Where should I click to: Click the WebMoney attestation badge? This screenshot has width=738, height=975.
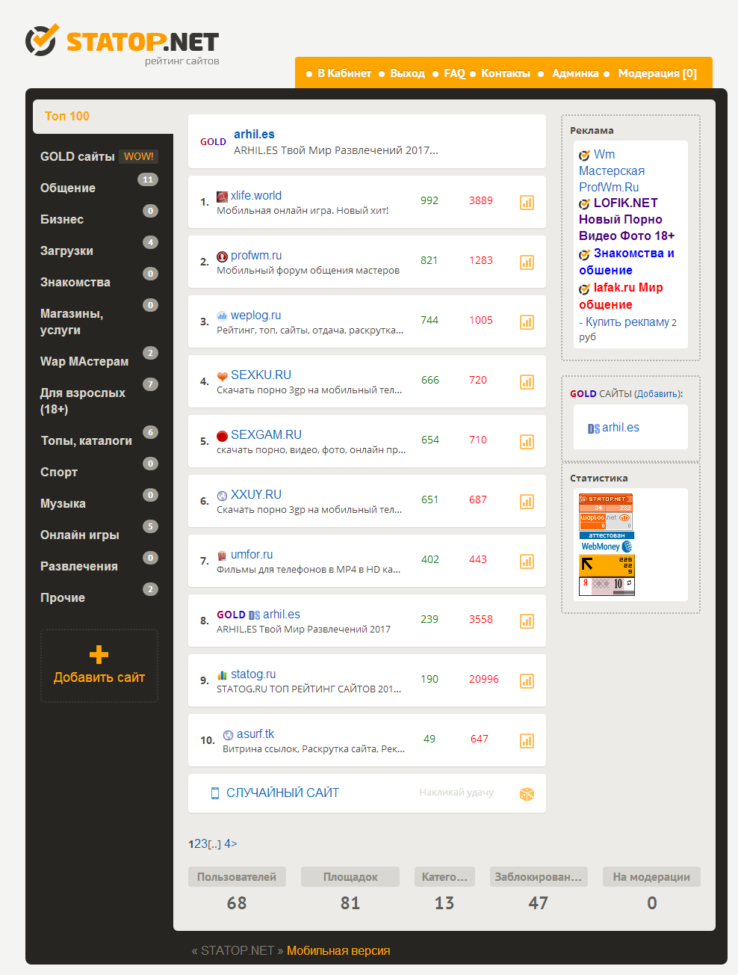click(607, 542)
